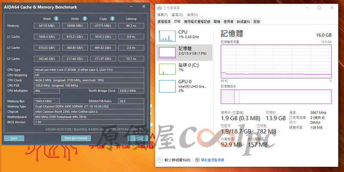This screenshot has width=344, height=172.
Task: Select the 磁碟 0 (C:) sidebar item
Action: click(x=184, y=69)
